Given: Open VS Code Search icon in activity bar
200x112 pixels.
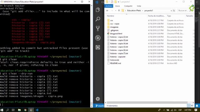Looking at the screenshot, I should coord(98,19).
